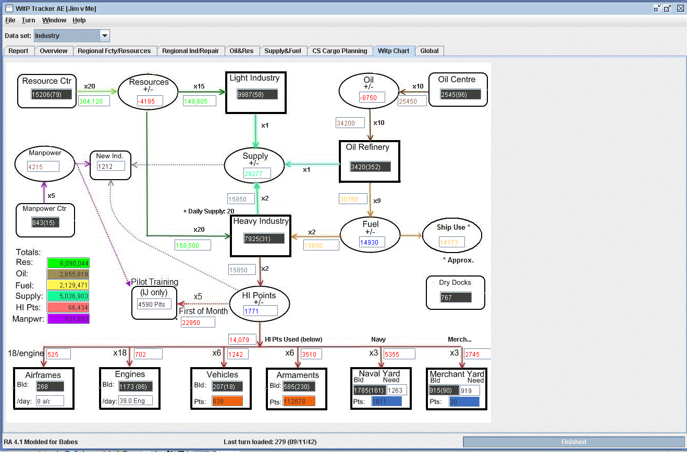
Task: Click the Finished progress bar
Action: 573,442
